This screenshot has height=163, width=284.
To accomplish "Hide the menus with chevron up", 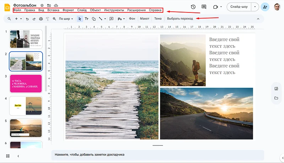I will [258, 19].
